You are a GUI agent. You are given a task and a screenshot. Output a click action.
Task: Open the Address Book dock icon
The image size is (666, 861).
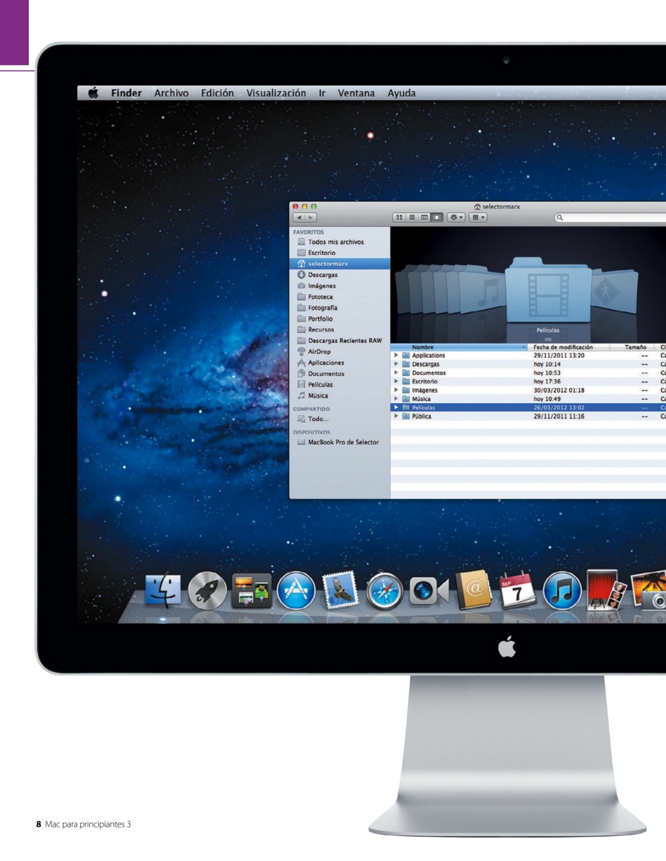pyautogui.click(x=473, y=591)
